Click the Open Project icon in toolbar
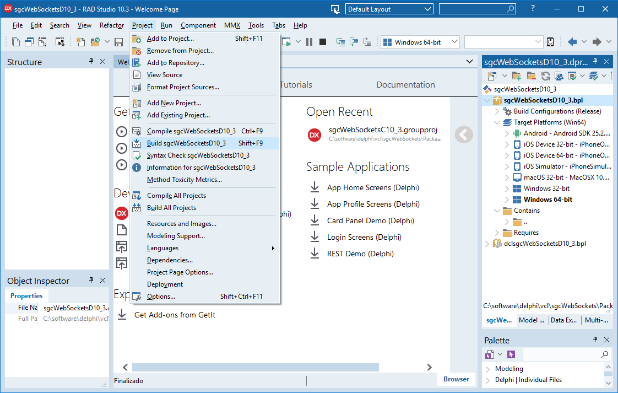Image resolution: width=618 pixels, height=393 pixels. click(x=95, y=42)
